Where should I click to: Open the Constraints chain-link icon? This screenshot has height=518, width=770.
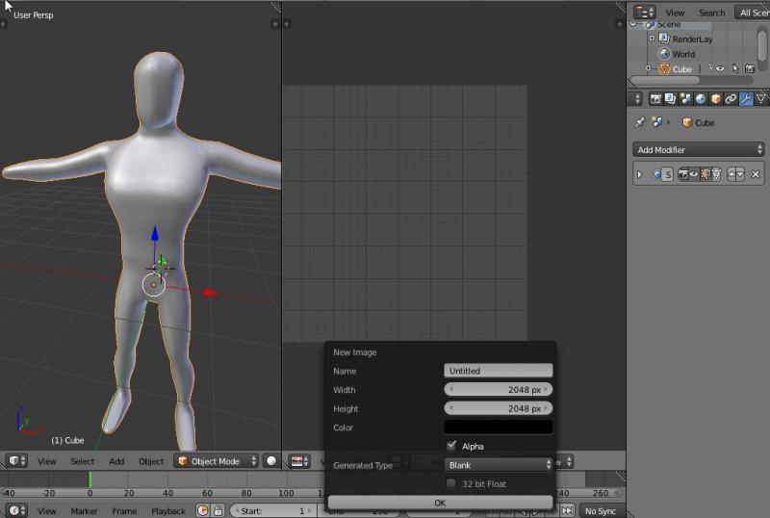point(731,98)
